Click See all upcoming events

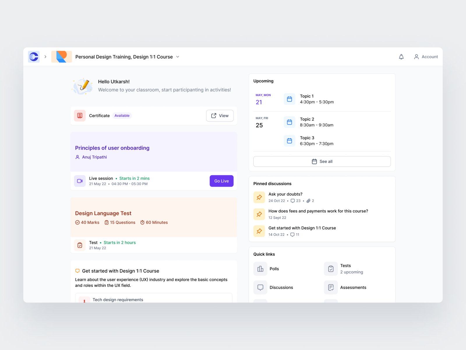pyautogui.click(x=322, y=161)
